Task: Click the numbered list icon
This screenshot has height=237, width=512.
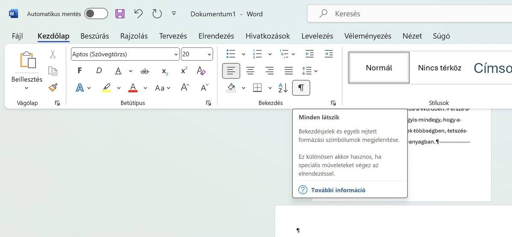Action: (257, 54)
